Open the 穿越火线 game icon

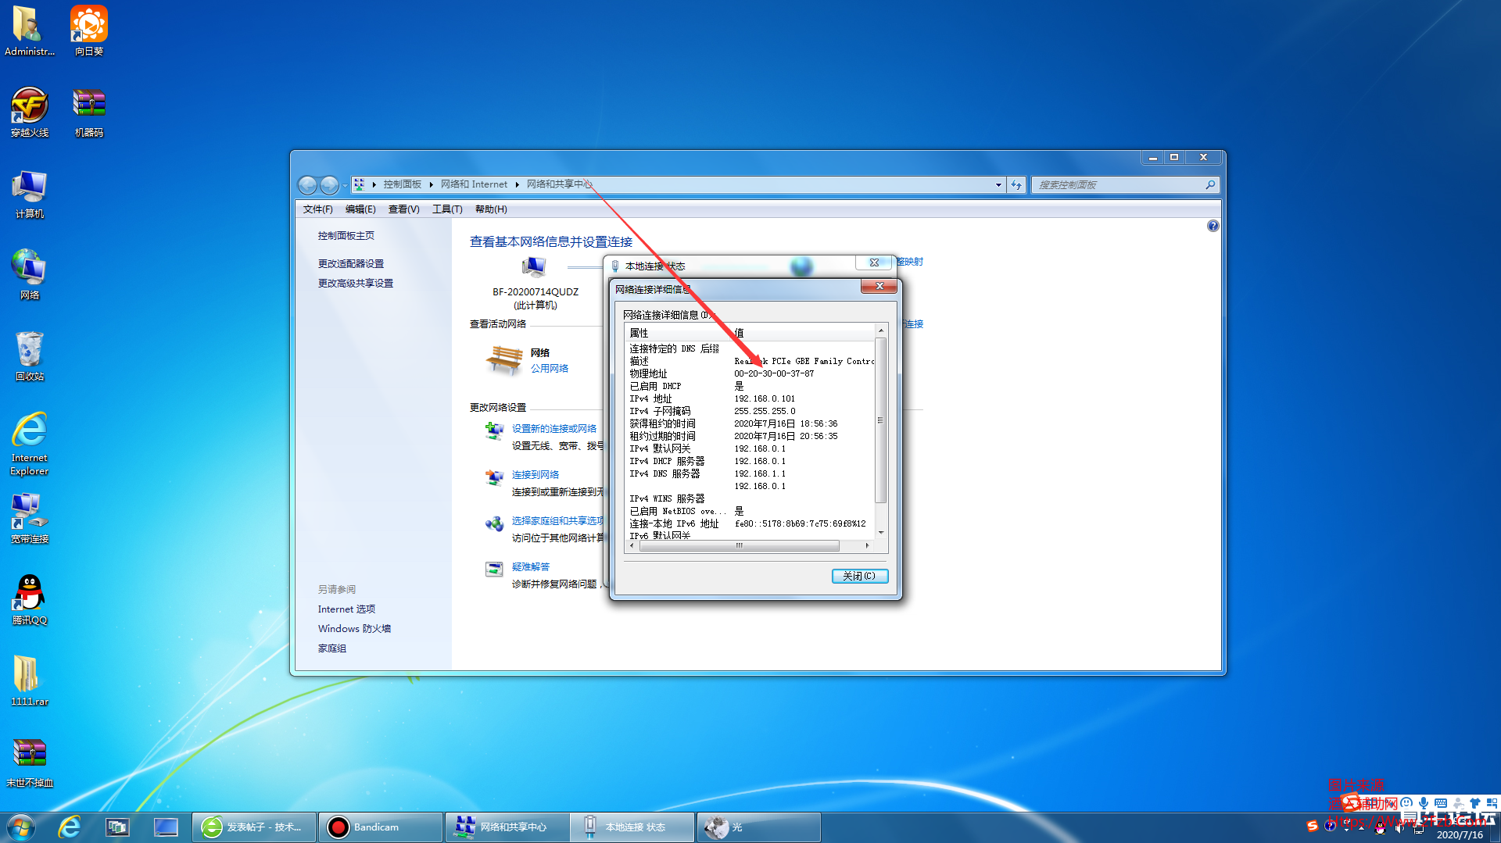point(29,112)
